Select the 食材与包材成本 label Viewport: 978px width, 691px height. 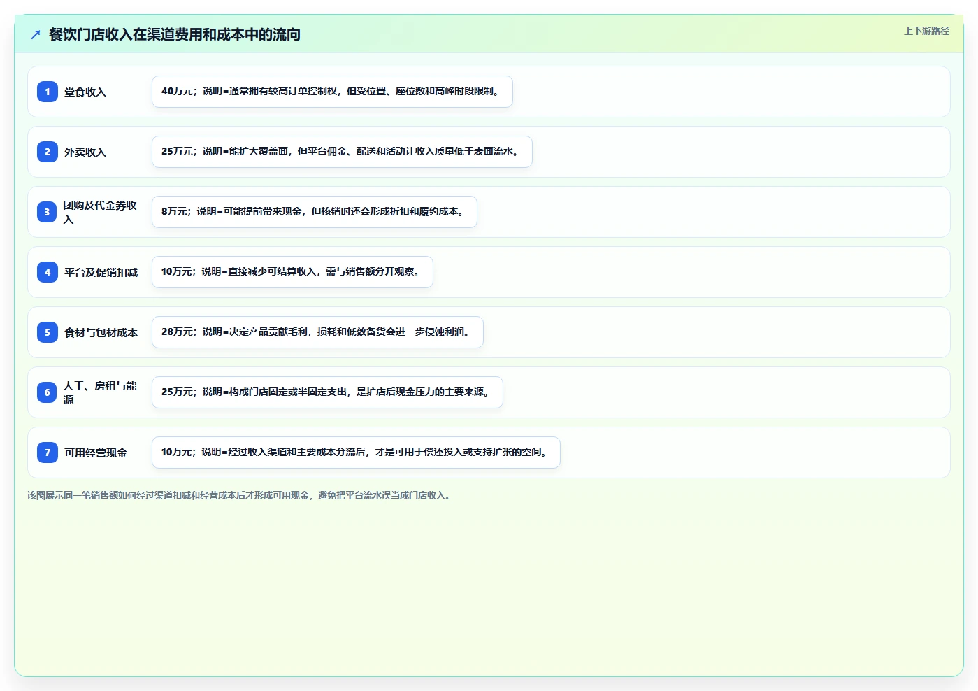[x=101, y=333]
